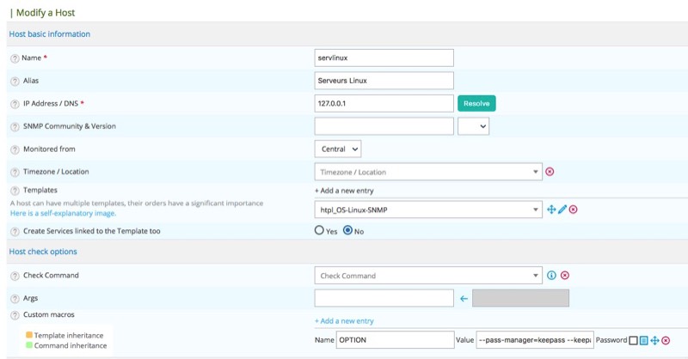The height and width of the screenshot is (359, 688).
Task: Select No for Create Services linked to Template
Action: click(x=348, y=231)
